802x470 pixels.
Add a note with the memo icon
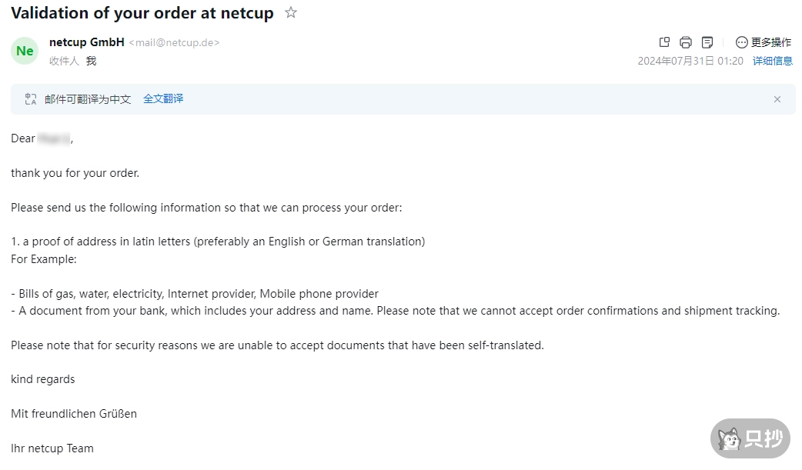pos(707,42)
